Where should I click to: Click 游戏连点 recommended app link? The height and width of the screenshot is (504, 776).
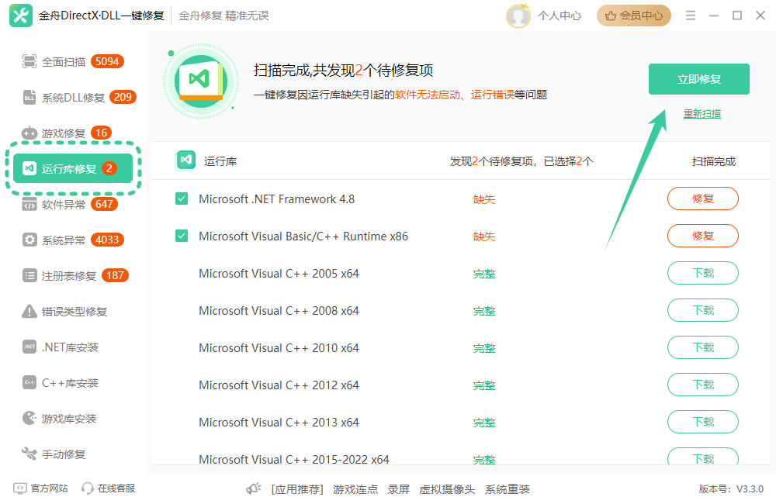coord(355,489)
